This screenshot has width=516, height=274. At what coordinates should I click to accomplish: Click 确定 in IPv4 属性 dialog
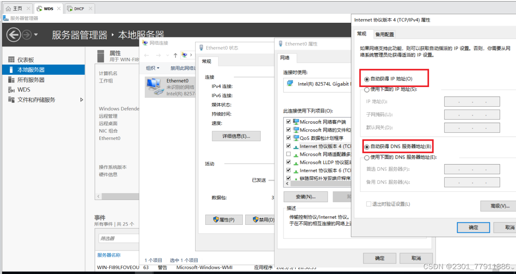point(473,228)
